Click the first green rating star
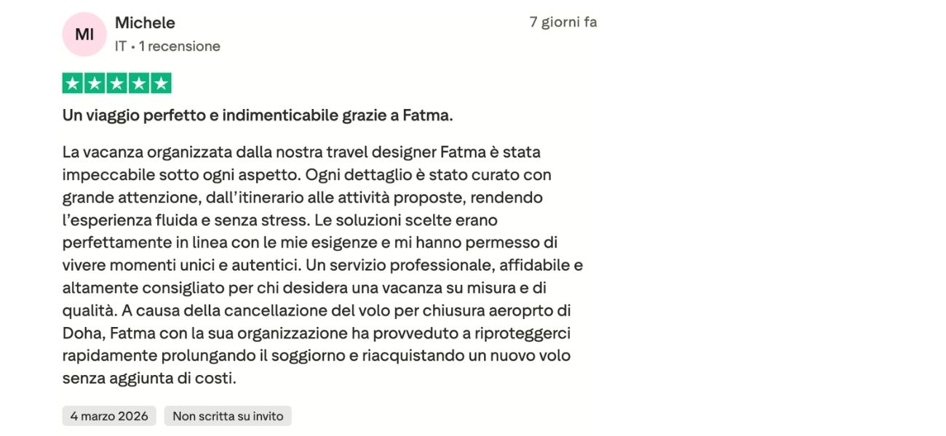 73,84
